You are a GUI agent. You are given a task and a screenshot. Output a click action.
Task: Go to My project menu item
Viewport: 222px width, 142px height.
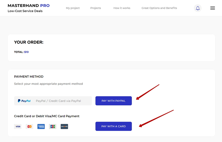(x=73, y=8)
